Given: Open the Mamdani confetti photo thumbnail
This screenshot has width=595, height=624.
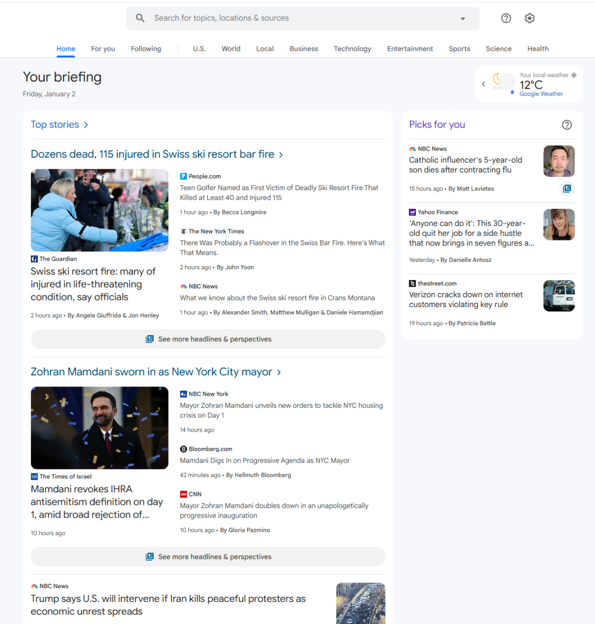Looking at the screenshot, I should [100, 428].
